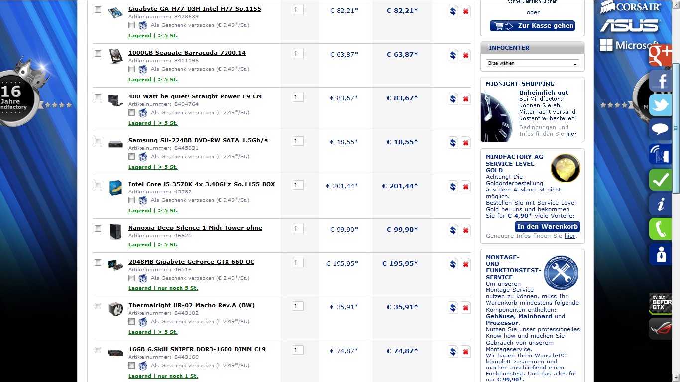Update quantity for Gigabyte GA-H77-D3H motherboard
The height and width of the screenshot is (382, 680).
coord(453,11)
